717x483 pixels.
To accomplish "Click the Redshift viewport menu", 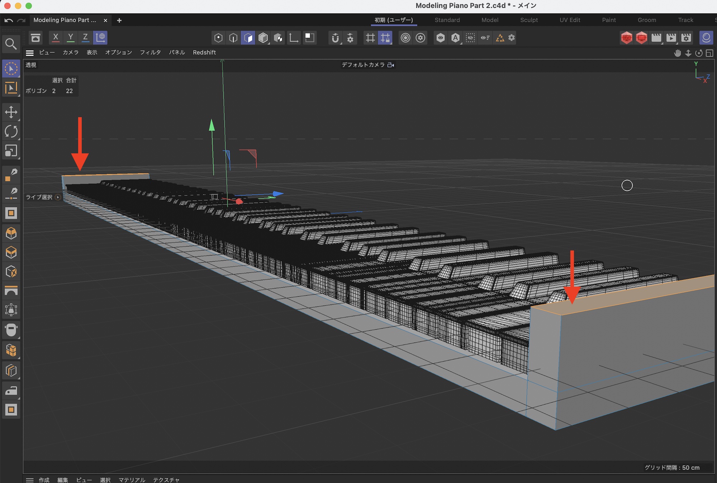I will pyautogui.click(x=204, y=52).
